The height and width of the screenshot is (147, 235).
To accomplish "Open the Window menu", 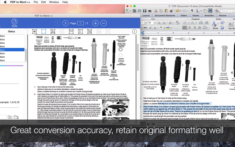I will 54,2.
